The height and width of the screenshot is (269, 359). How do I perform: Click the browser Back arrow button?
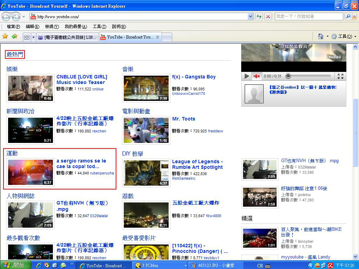[6, 16]
